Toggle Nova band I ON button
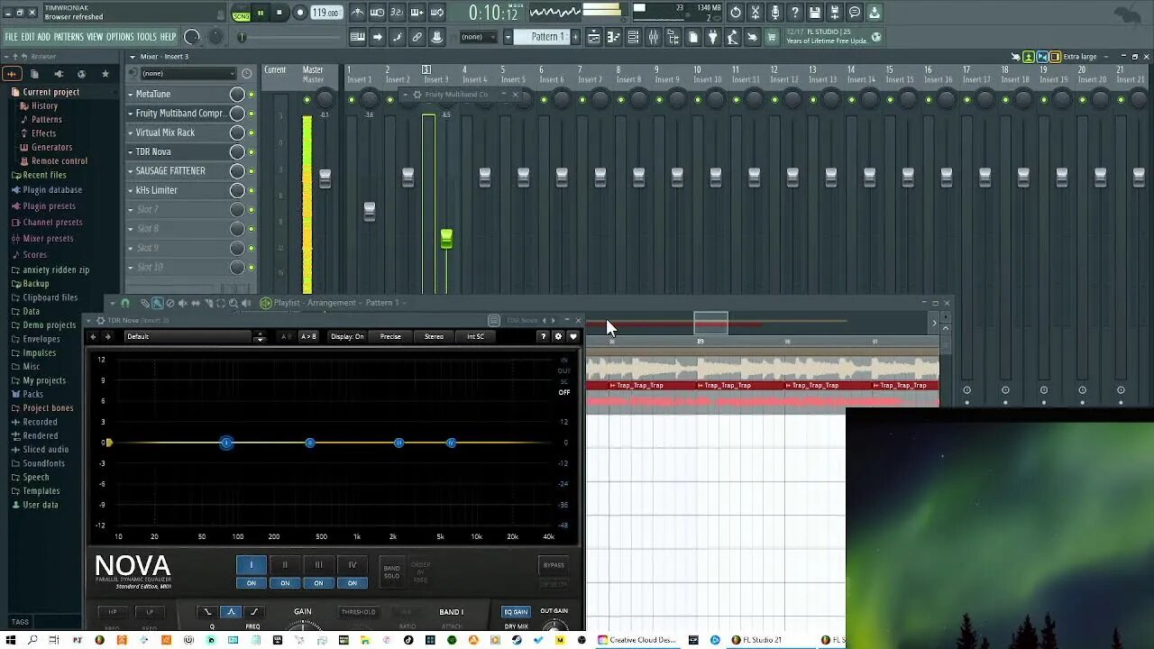The image size is (1154, 649). point(252,583)
